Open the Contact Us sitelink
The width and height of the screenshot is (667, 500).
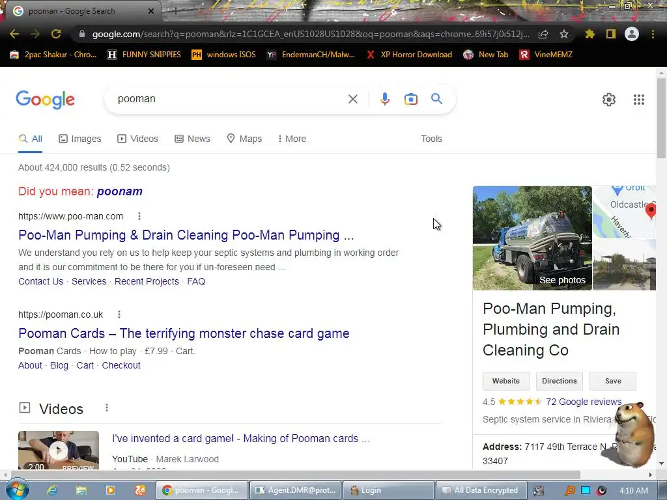point(40,281)
